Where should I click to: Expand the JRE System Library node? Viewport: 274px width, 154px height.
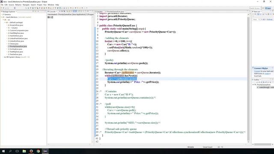[x=3, y=57]
